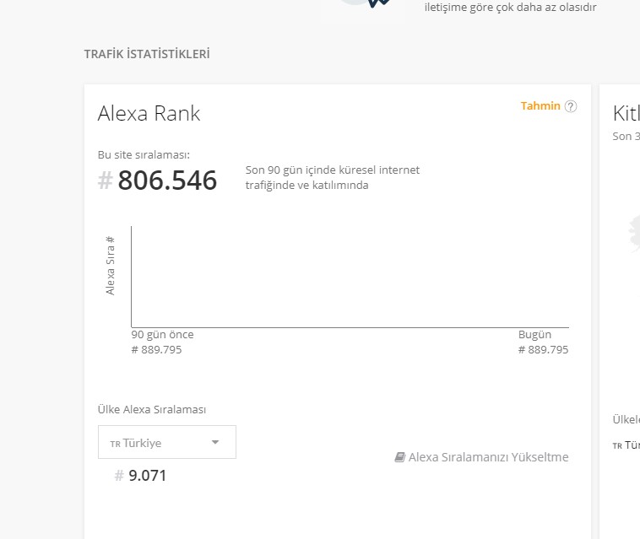Click the Ülke Alexa Sıralaması label
Viewport: 640px width, 539px height.
pyautogui.click(x=152, y=410)
